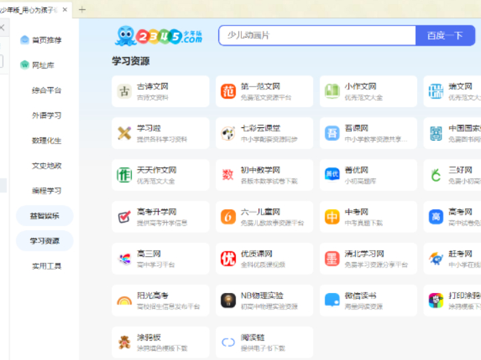This screenshot has height=360, width=481.
Task: Open the 学习啦 crossed pencil icon
Action: [x=124, y=133]
